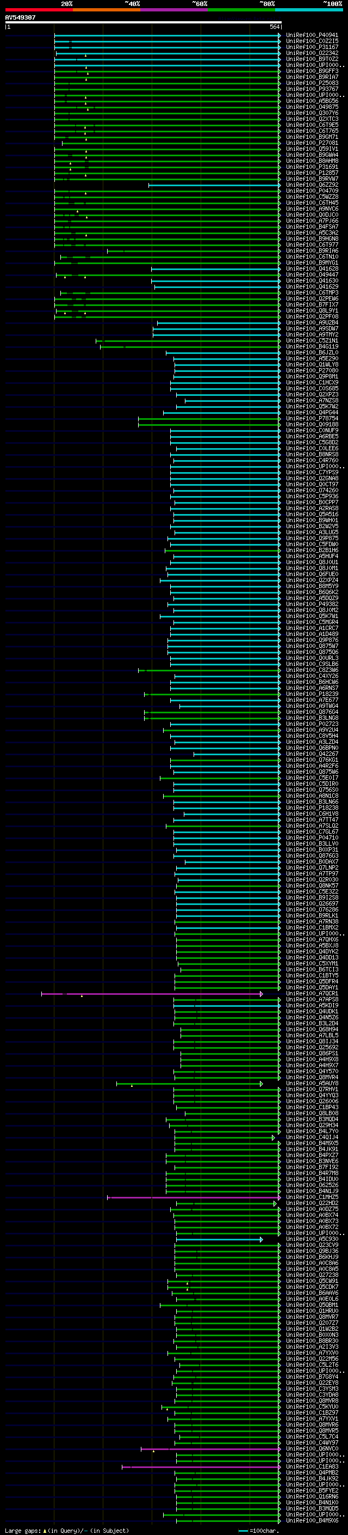Open hit UniRef100_Q2XTC3

[312, 119]
